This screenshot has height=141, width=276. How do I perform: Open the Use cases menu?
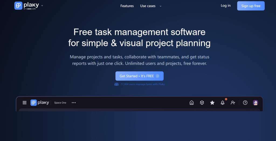tap(148, 6)
